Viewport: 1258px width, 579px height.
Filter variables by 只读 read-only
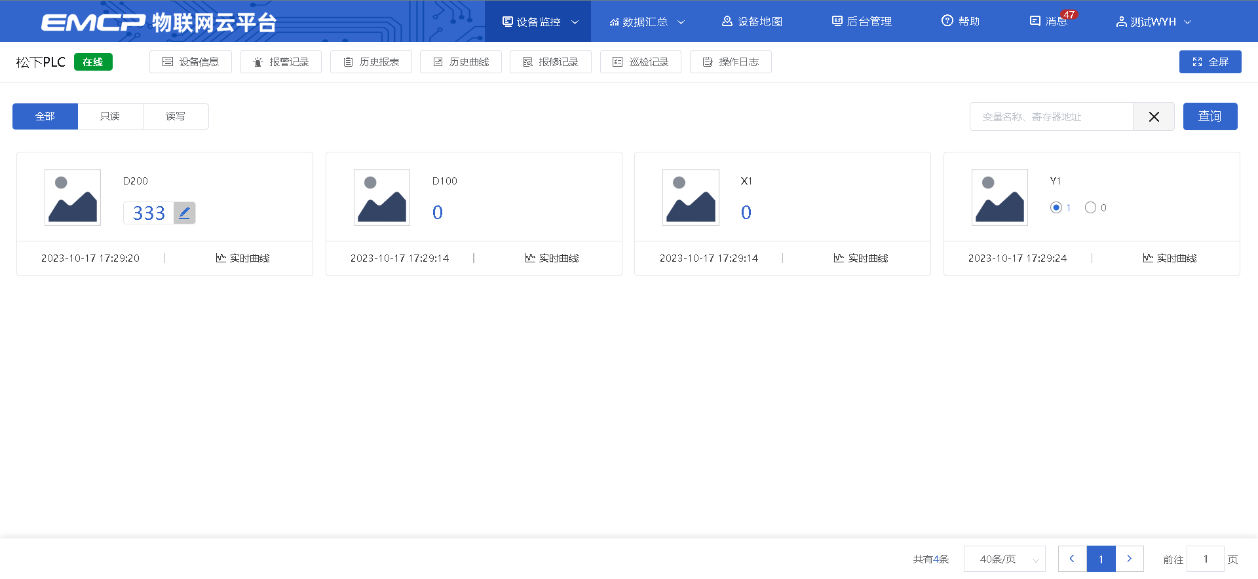pyautogui.click(x=110, y=116)
